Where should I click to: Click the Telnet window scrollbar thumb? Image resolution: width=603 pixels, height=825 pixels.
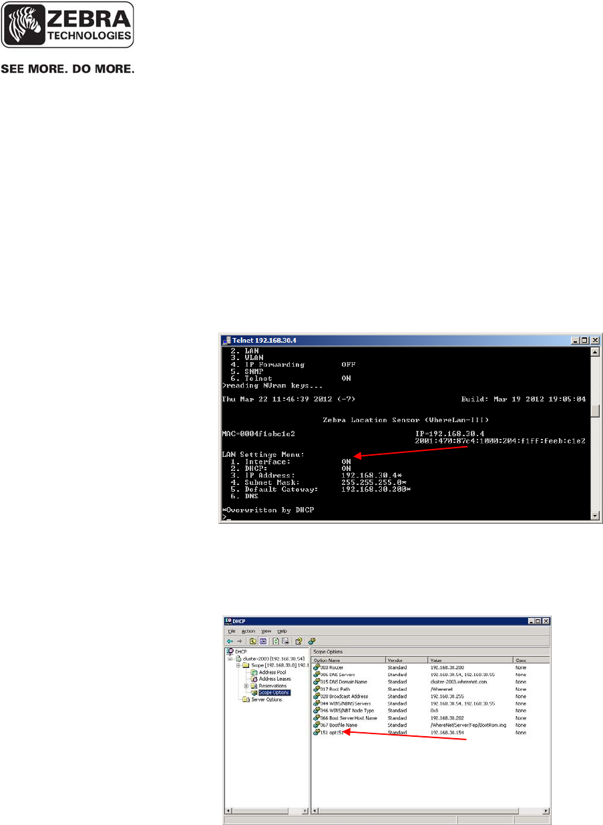pyautogui.click(x=595, y=410)
